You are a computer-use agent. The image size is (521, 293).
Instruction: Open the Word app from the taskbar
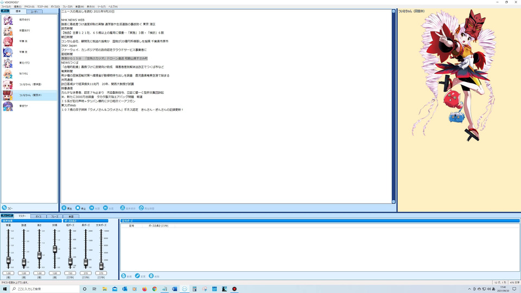174,289
